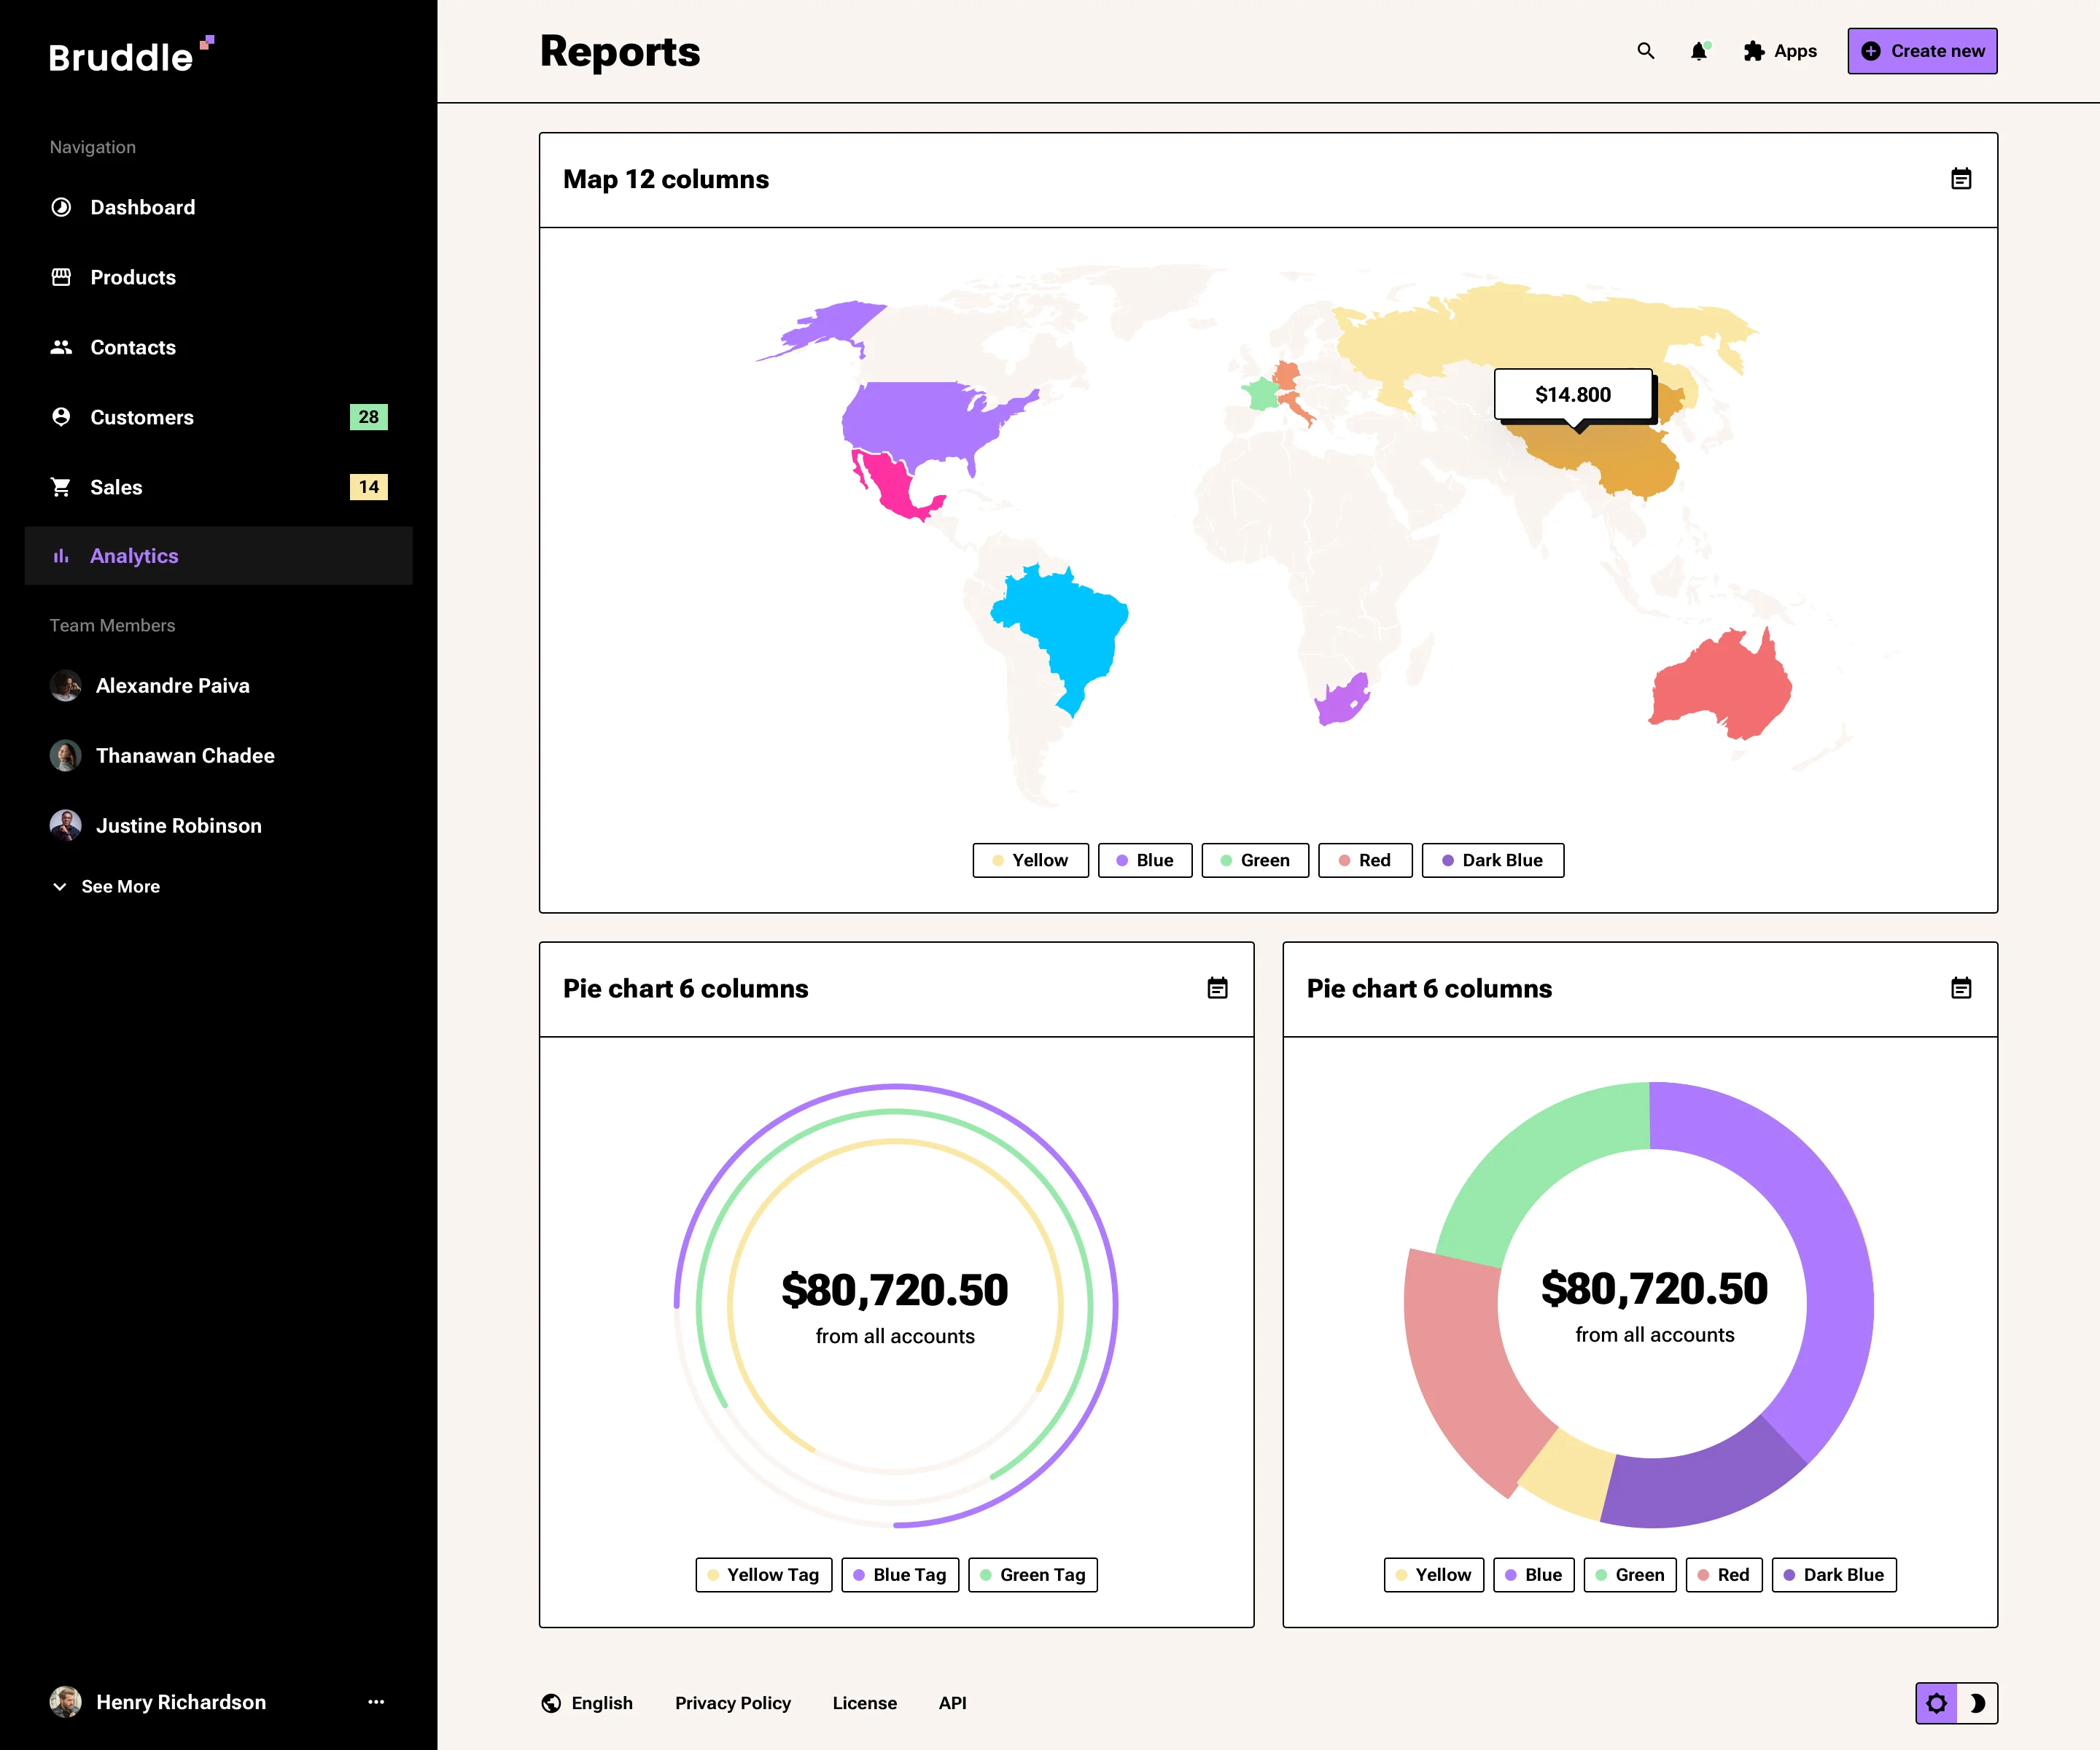The image size is (2100, 1750).
Task: Toggle Yellow Tag legend in pie chart
Action: 763,1574
